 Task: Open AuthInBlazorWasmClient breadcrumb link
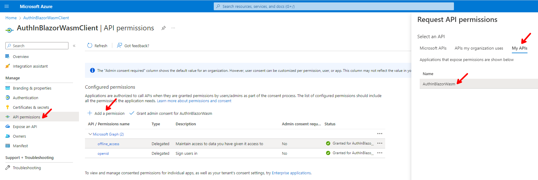point(46,18)
